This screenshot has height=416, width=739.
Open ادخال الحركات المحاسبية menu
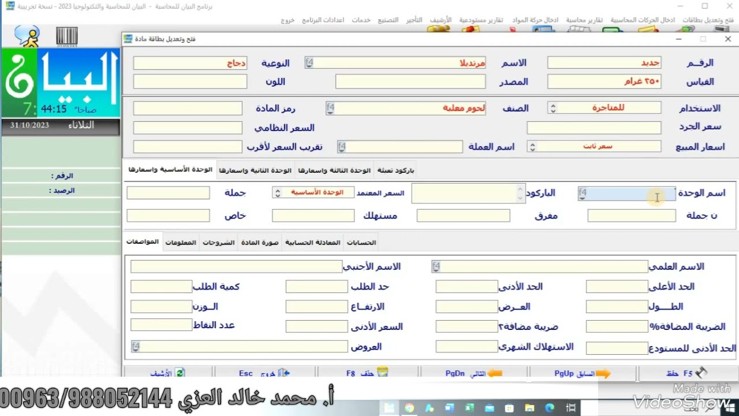tap(643, 20)
